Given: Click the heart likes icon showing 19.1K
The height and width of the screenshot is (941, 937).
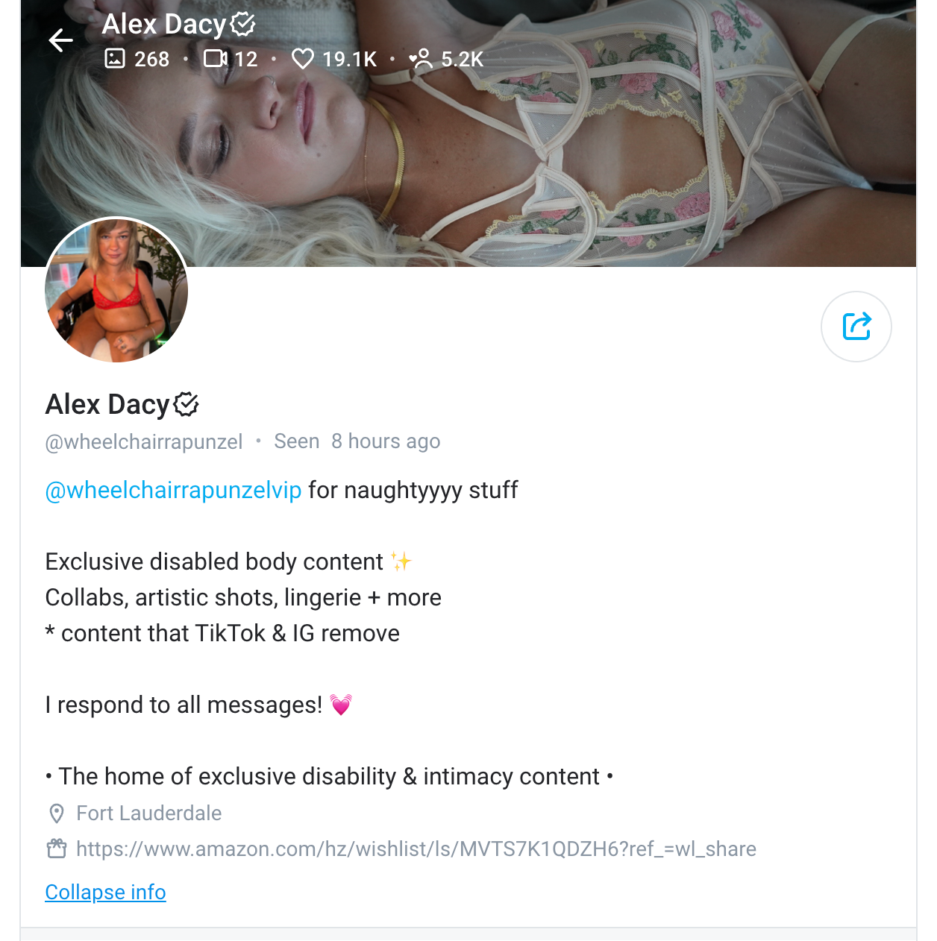Looking at the screenshot, I should tap(302, 58).
